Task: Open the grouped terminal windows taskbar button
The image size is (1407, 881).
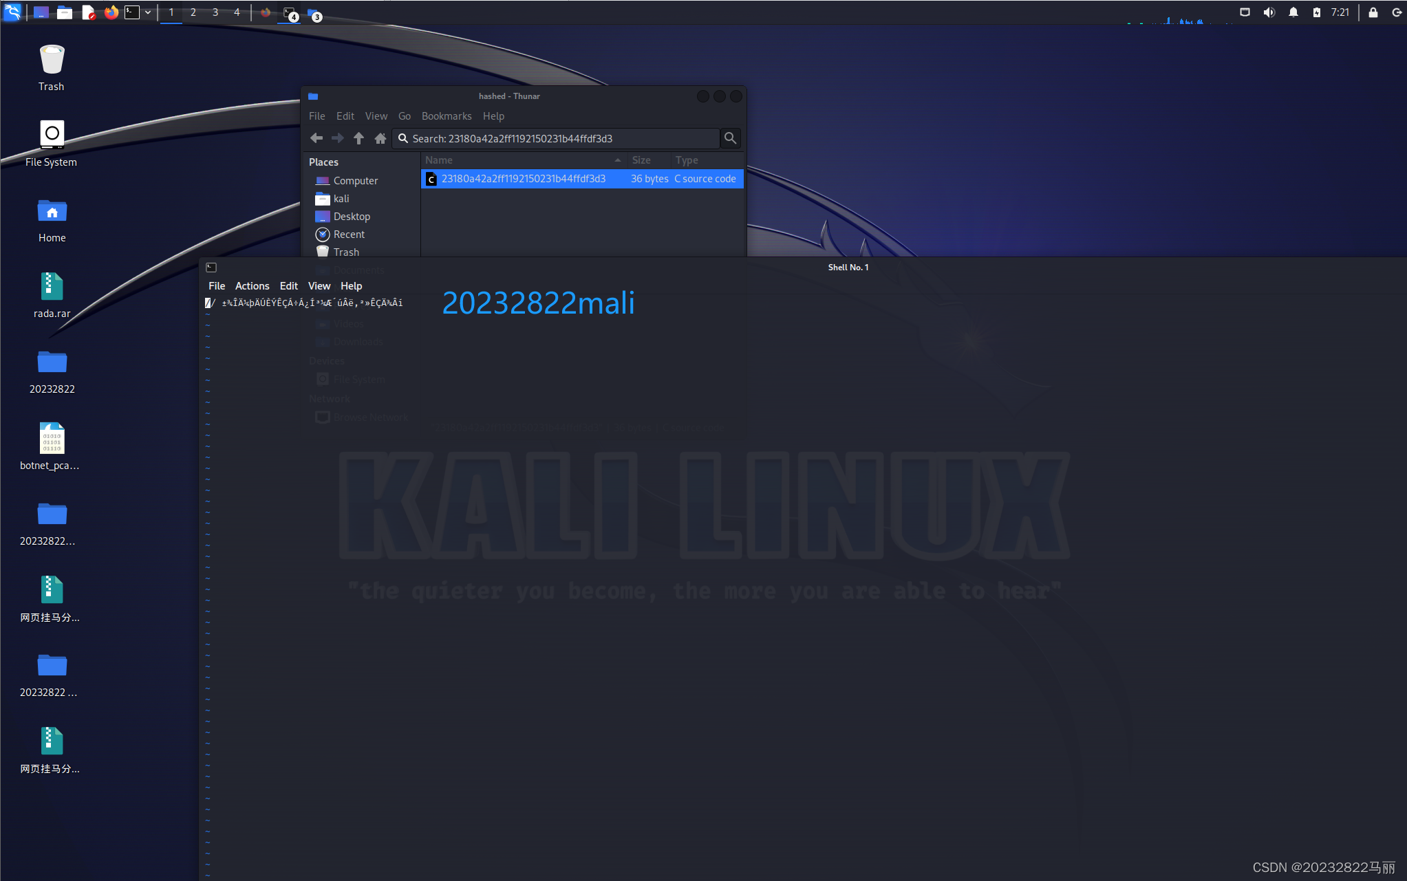Action: [290, 13]
